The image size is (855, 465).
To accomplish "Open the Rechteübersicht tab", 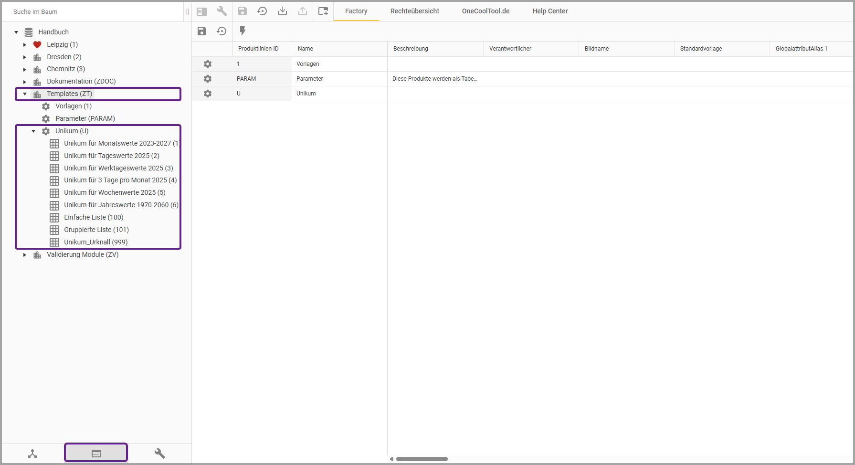I will 414,11.
